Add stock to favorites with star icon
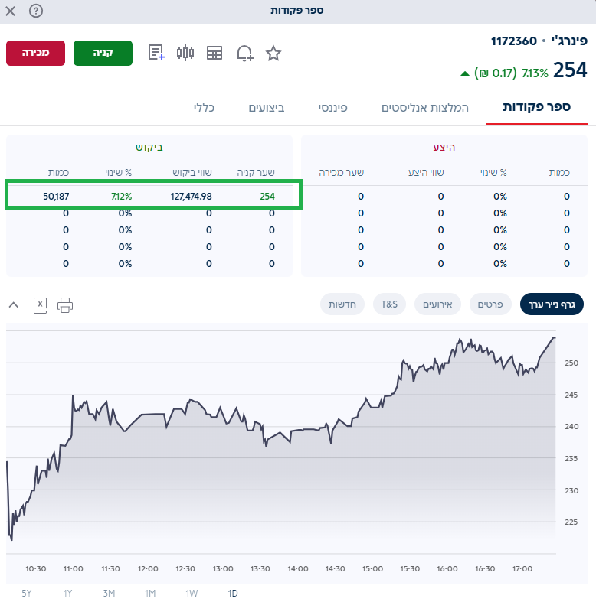This screenshot has height=602, width=596. coord(273,53)
